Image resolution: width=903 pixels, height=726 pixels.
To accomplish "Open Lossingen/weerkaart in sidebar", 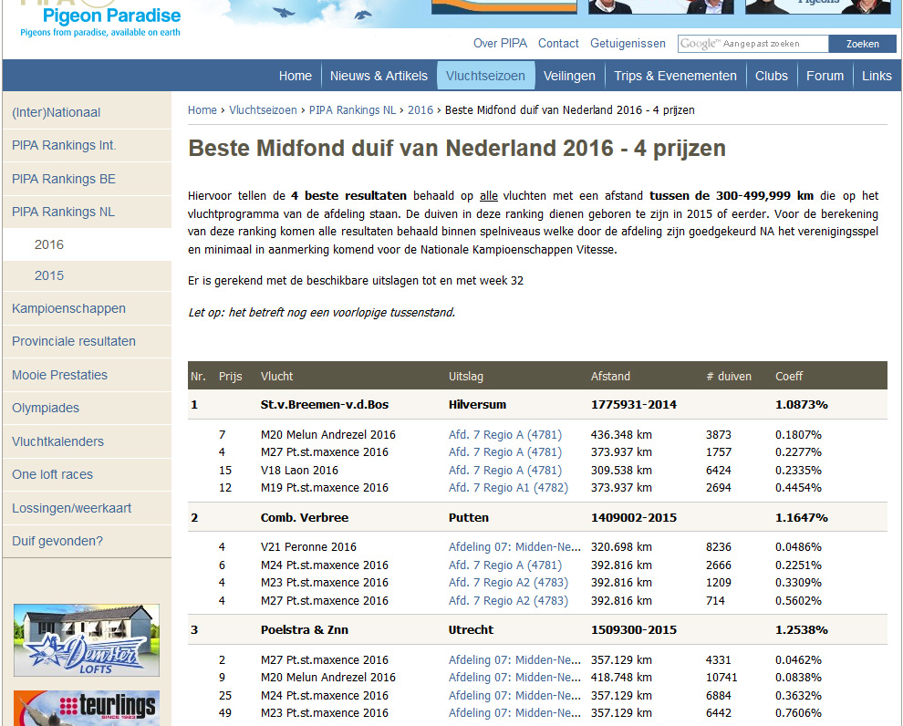I will [87, 508].
